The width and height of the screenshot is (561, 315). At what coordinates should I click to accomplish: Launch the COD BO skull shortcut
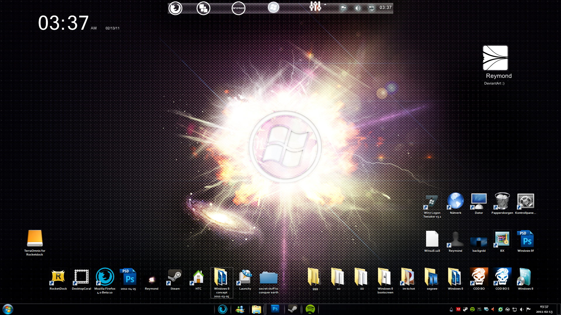[x=479, y=276]
